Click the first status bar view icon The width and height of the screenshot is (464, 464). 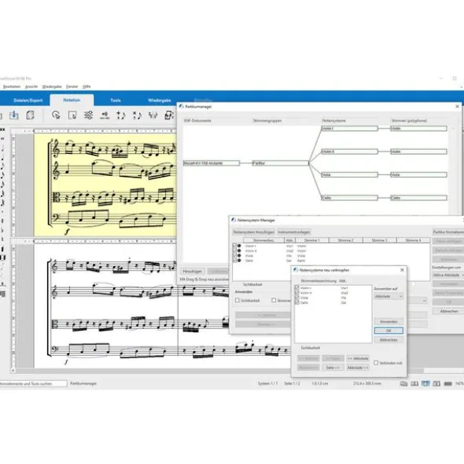click(x=403, y=383)
